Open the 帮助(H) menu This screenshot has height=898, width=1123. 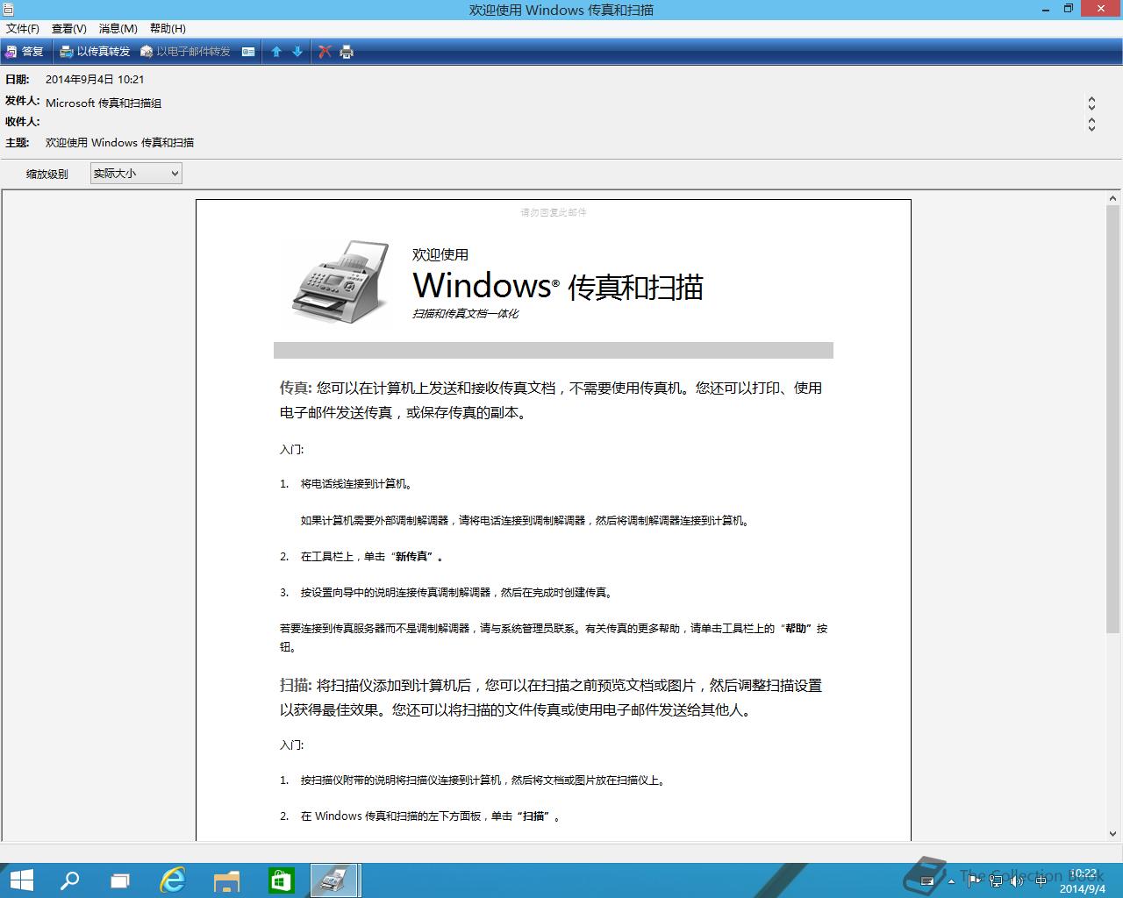coord(168,29)
